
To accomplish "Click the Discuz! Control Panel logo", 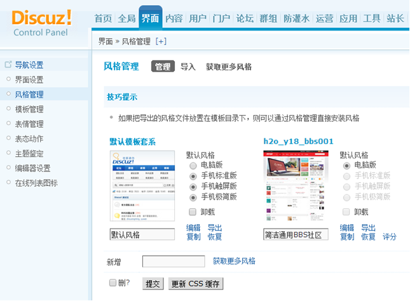I will coord(41,23).
